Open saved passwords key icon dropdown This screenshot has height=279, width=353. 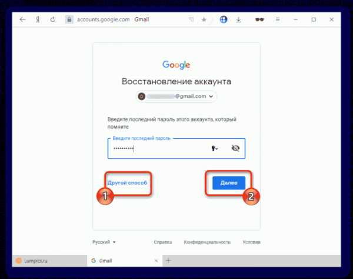point(215,148)
